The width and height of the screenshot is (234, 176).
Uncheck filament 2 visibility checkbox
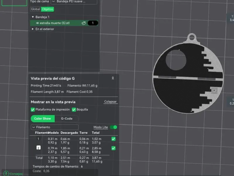[x=113, y=148]
